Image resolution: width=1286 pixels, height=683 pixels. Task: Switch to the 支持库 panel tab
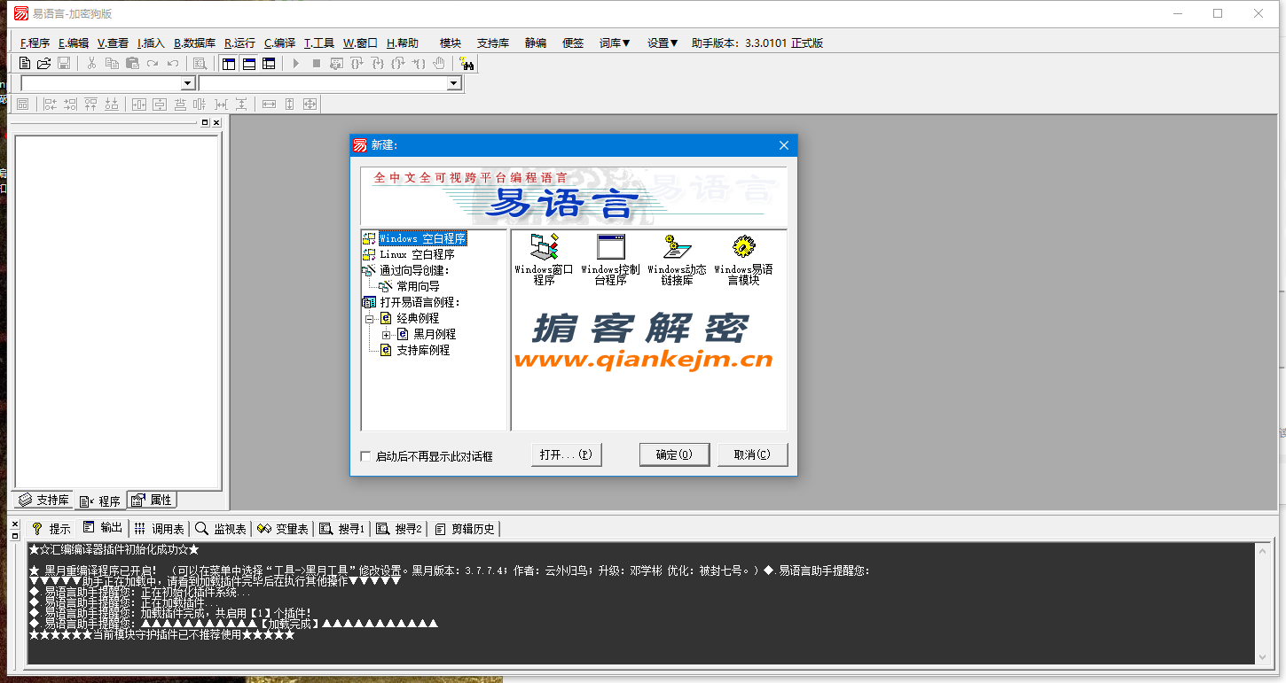43,501
